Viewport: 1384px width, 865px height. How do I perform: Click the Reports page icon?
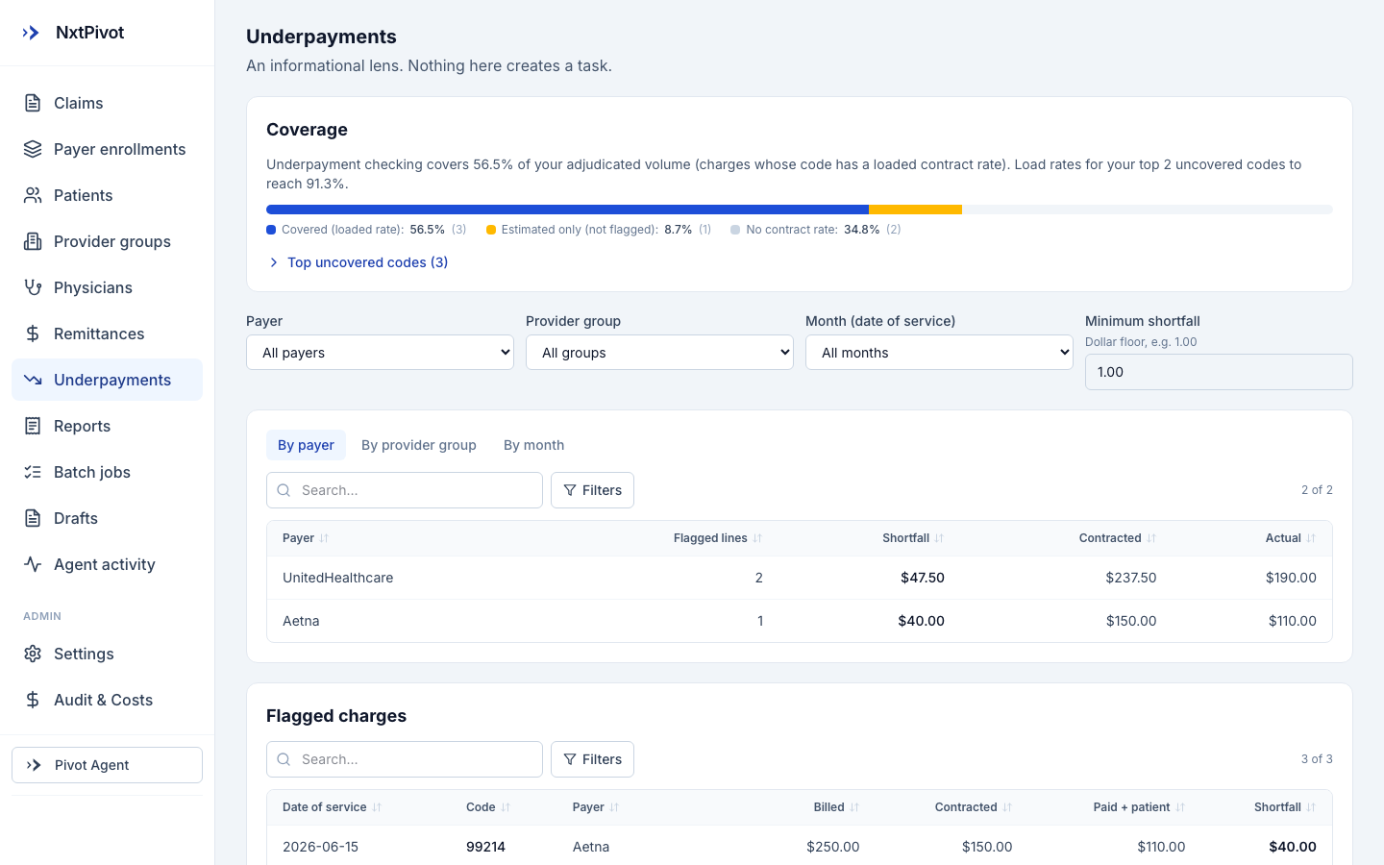tap(33, 426)
